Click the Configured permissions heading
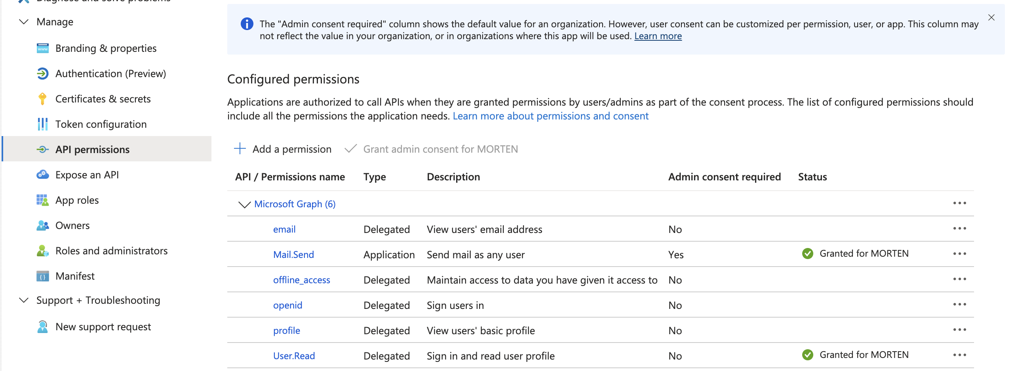This screenshot has height=371, width=1016. [x=293, y=79]
